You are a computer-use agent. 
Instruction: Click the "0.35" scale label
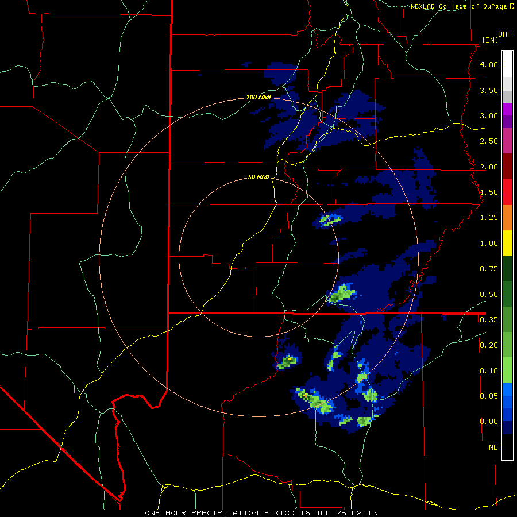tap(489, 320)
